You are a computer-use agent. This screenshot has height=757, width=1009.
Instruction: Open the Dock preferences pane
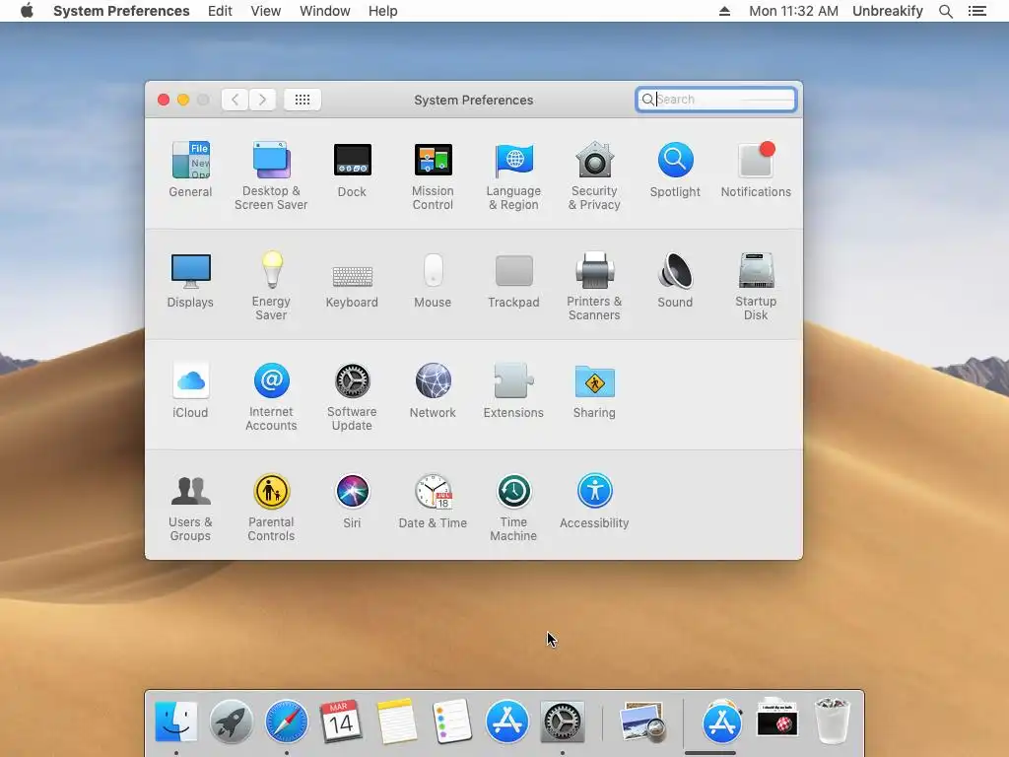352,170
